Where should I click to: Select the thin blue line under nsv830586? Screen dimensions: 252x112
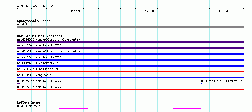[x=130, y=77]
